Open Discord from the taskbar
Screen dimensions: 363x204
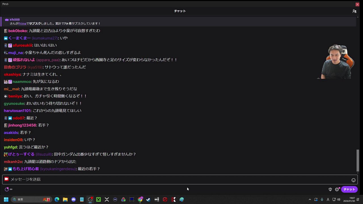73,199
